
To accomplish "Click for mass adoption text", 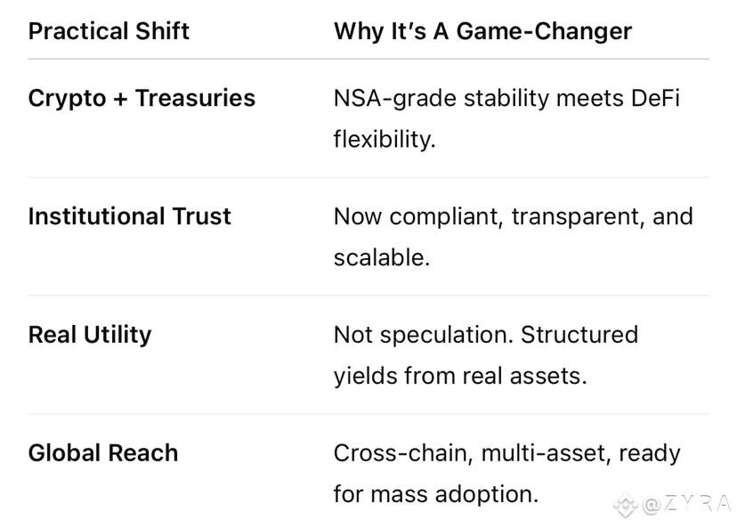I will pyautogui.click(x=436, y=494).
